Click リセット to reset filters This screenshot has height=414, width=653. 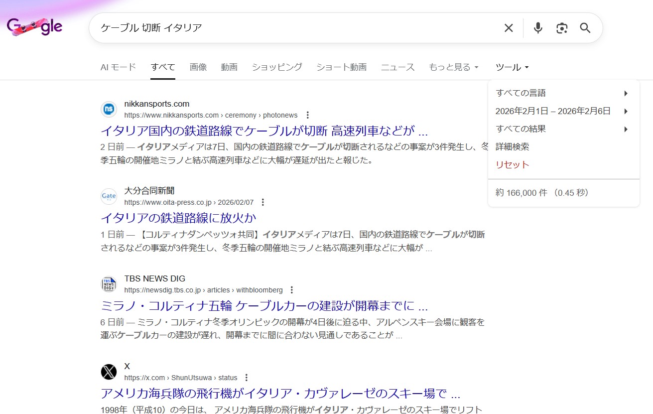[512, 165]
